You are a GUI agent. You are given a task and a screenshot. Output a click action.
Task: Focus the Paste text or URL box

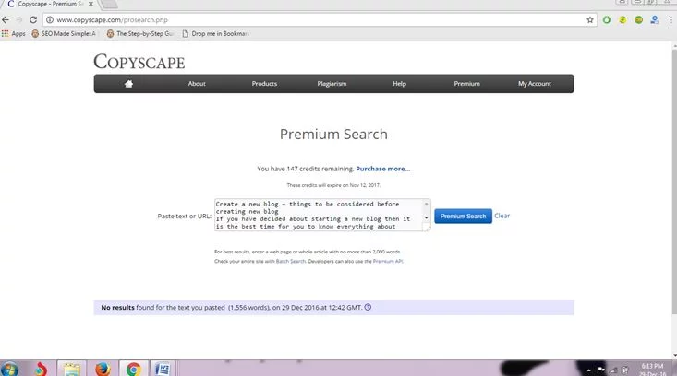coord(319,215)
